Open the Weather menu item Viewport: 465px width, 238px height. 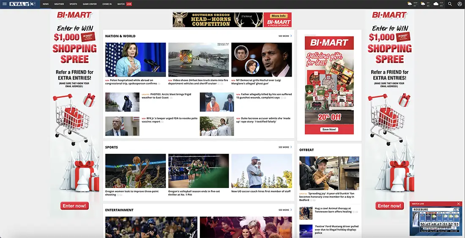(x=59, y=4)
